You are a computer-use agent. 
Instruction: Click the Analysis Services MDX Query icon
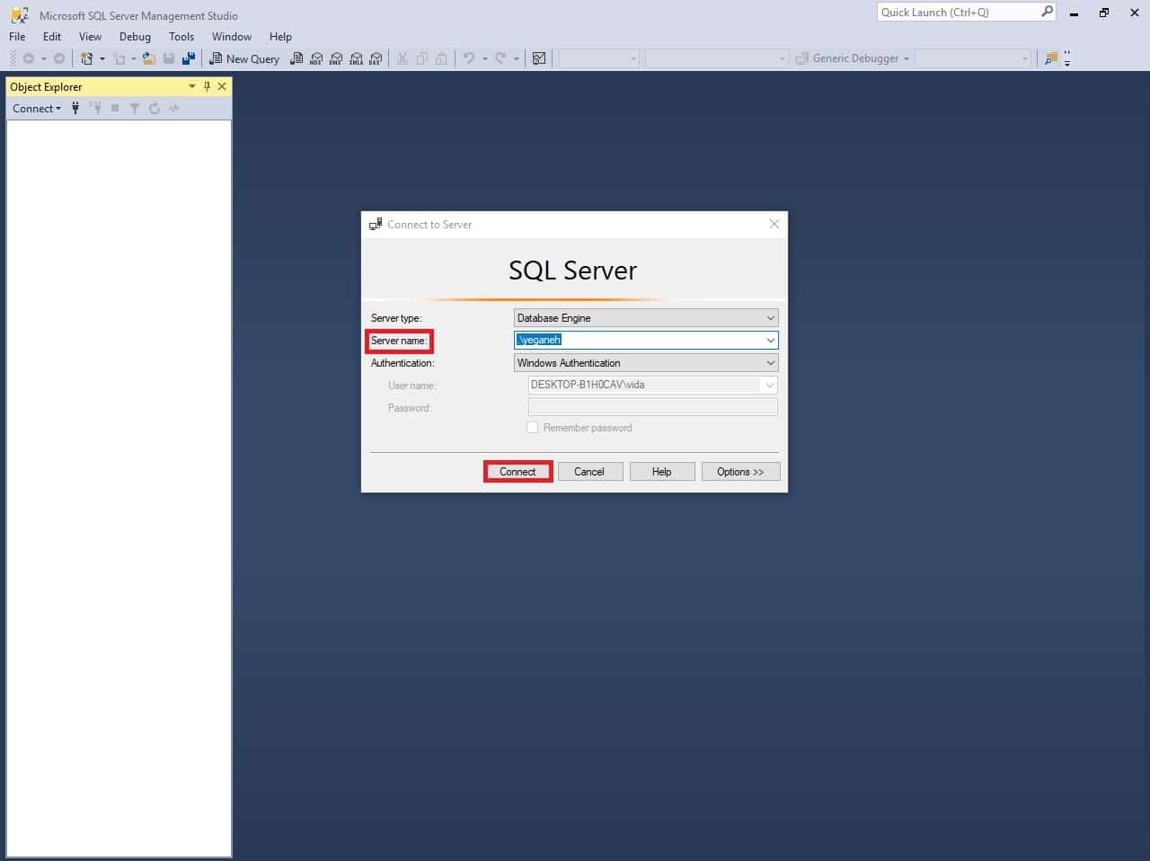pyautogui.click(x=316, y=58)
